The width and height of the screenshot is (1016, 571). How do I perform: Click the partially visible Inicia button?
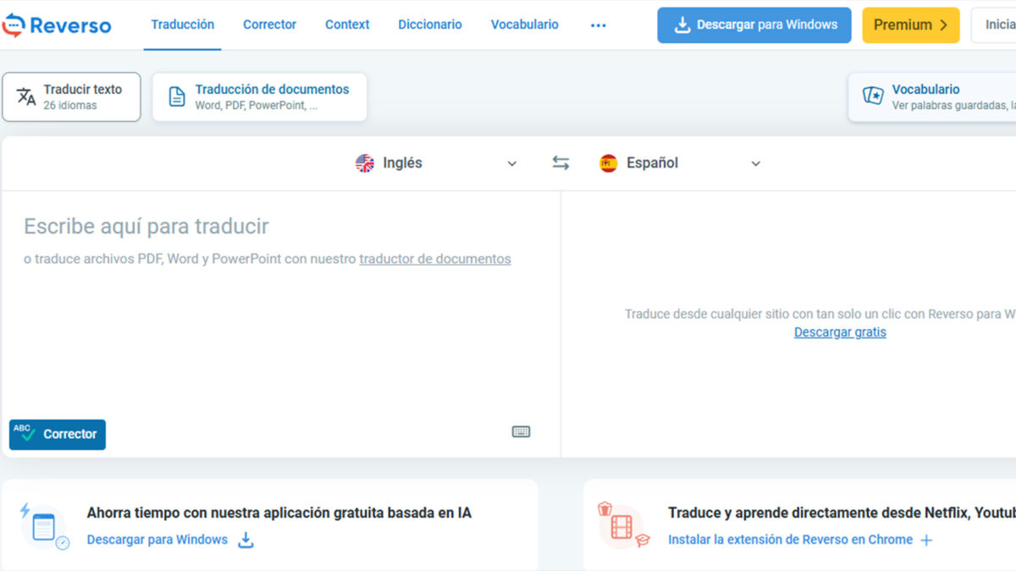click(994, 25)
